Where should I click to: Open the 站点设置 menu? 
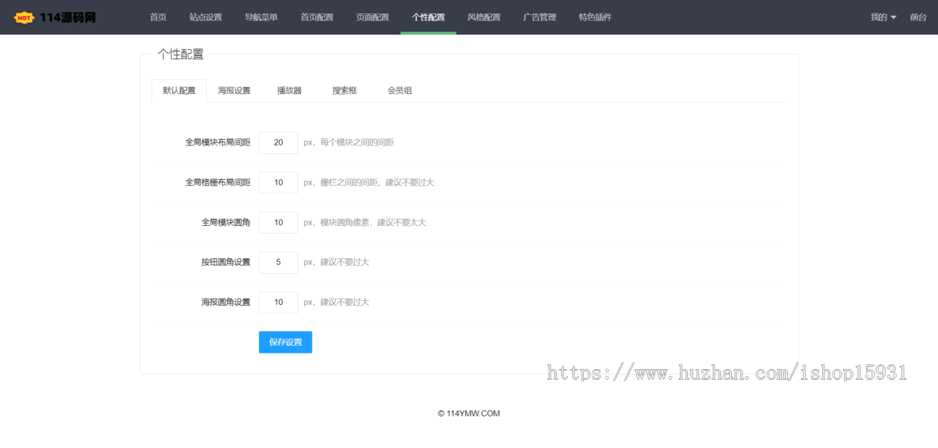coord(206,17)
